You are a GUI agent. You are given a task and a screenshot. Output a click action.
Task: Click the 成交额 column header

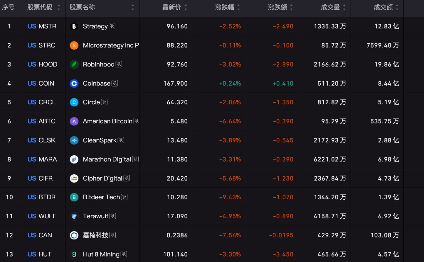tap(383, 7)
